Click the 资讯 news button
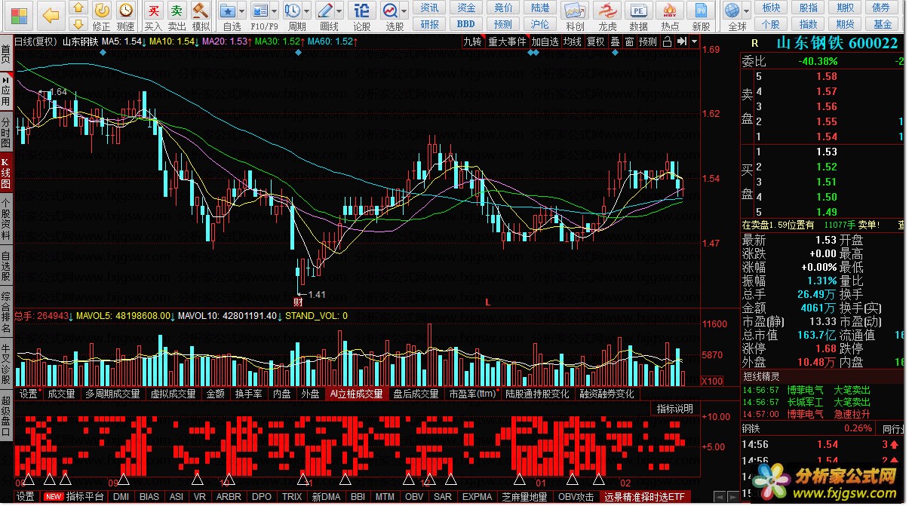The height and width of the screenshot is (506, 909). click(x=430, y=8)
